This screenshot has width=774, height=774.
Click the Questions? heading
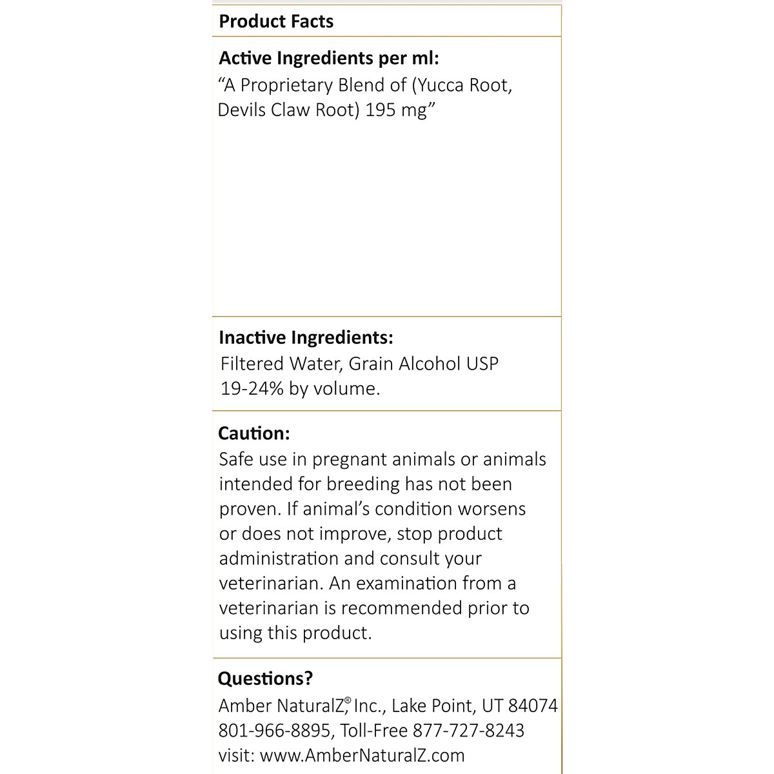tap(265, 679)
